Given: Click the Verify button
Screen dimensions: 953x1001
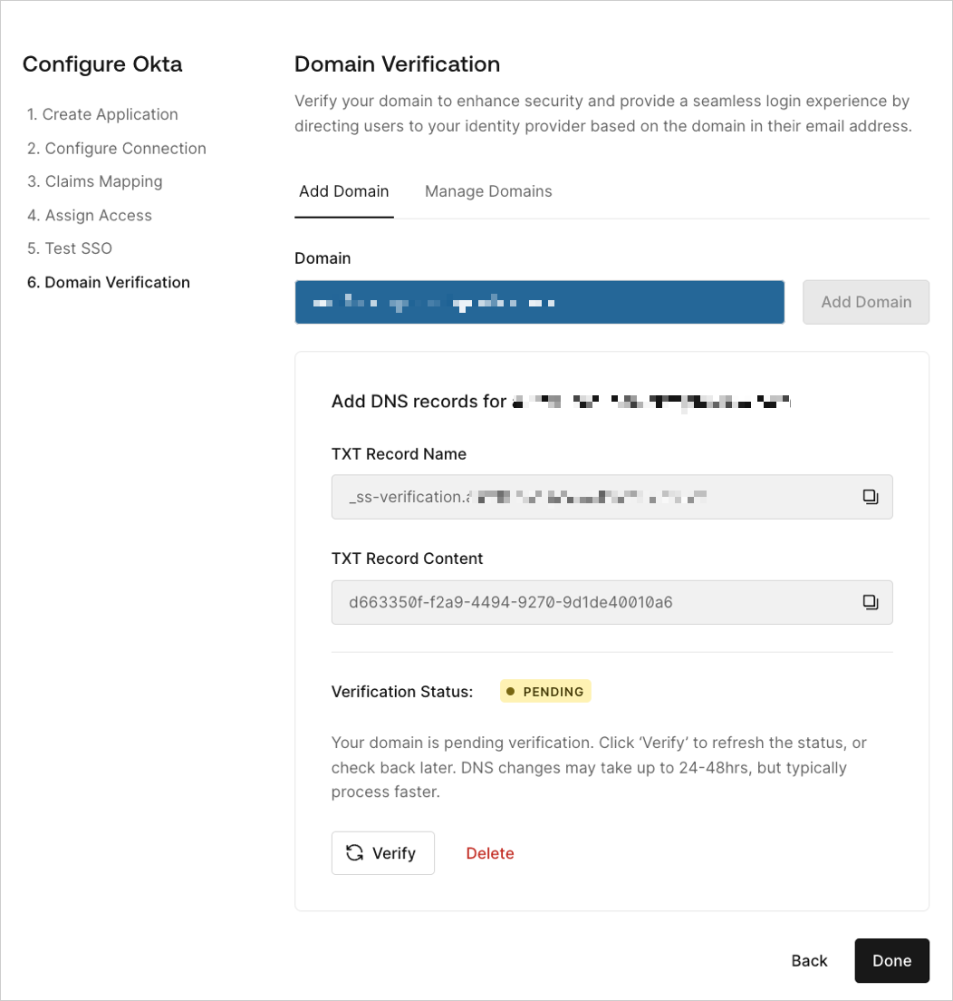Looking at the screenshot, I should (382, 852).
